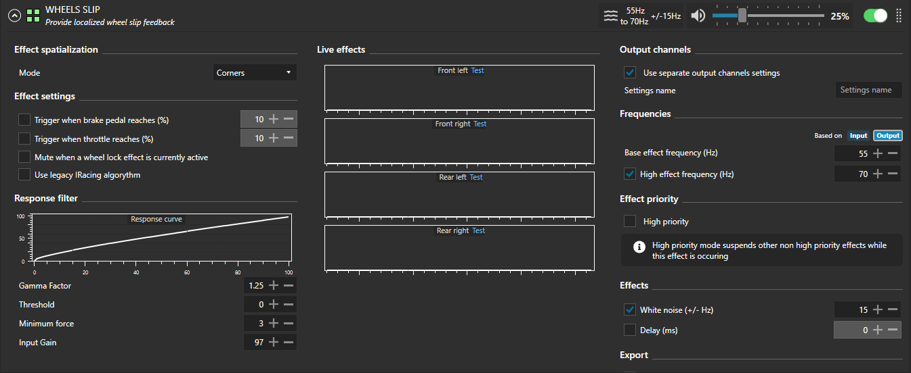Screen dimensions: 911x373
Task: Test the Front left effect
Action: (478, 70)
